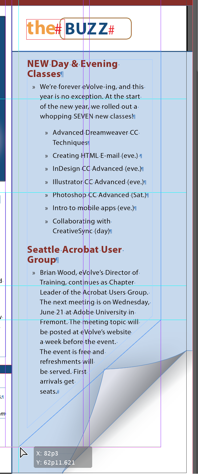The image size is (198, 474).
Task: Click the line "Training, continues as Chapter"
Action: 87,282
